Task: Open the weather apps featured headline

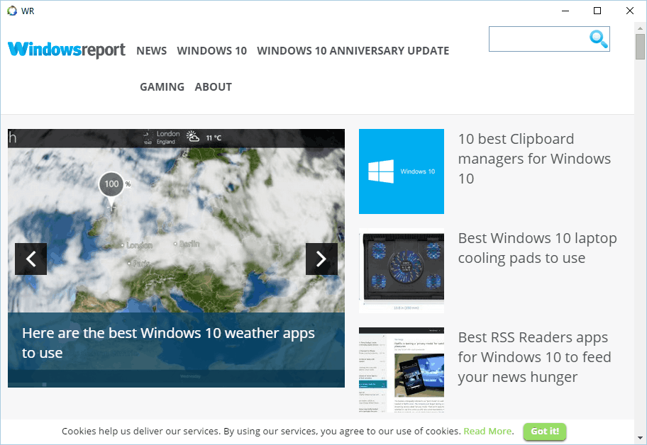Action: pyautogui.click(x=168, y=343)
